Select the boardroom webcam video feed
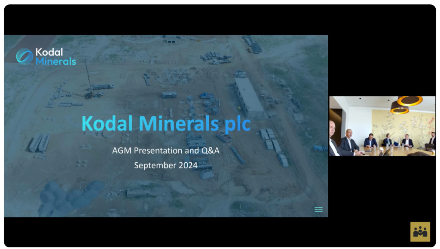The height and width of the screenshot is (249, 440). [382, 126]
